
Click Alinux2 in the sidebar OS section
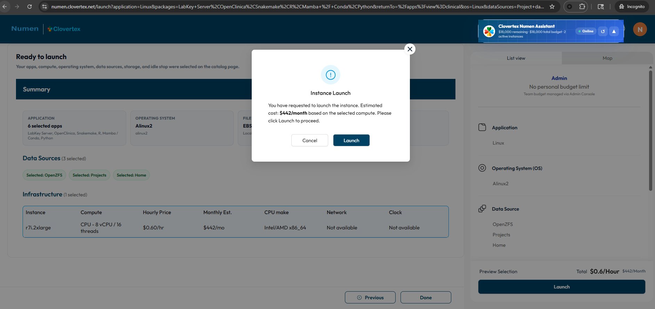click(500, 184)
